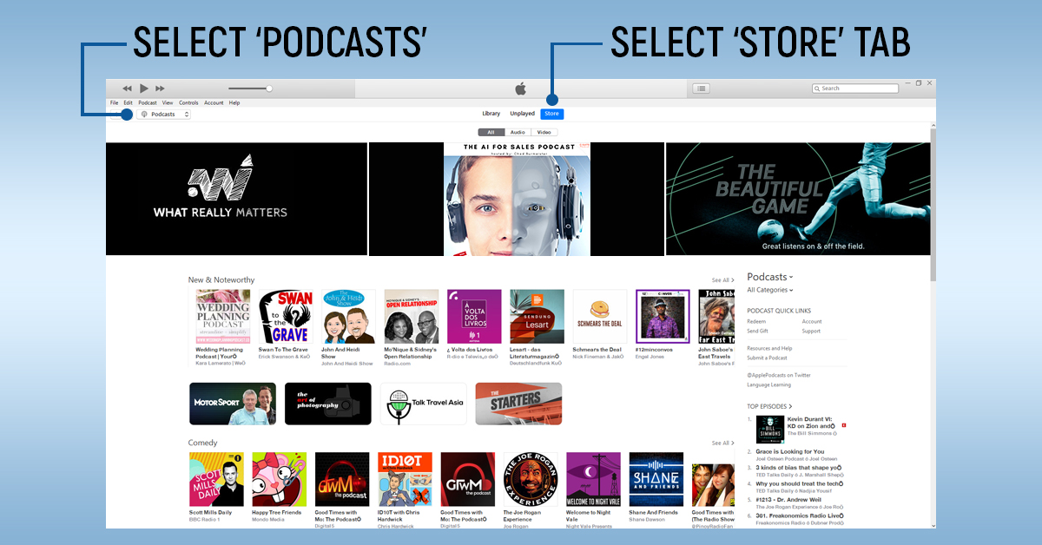Click the rewind playback button

tap(127, 89)
